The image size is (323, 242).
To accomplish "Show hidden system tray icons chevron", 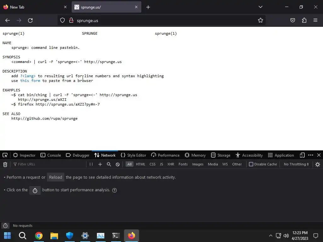I will click(x=271, y=236).
